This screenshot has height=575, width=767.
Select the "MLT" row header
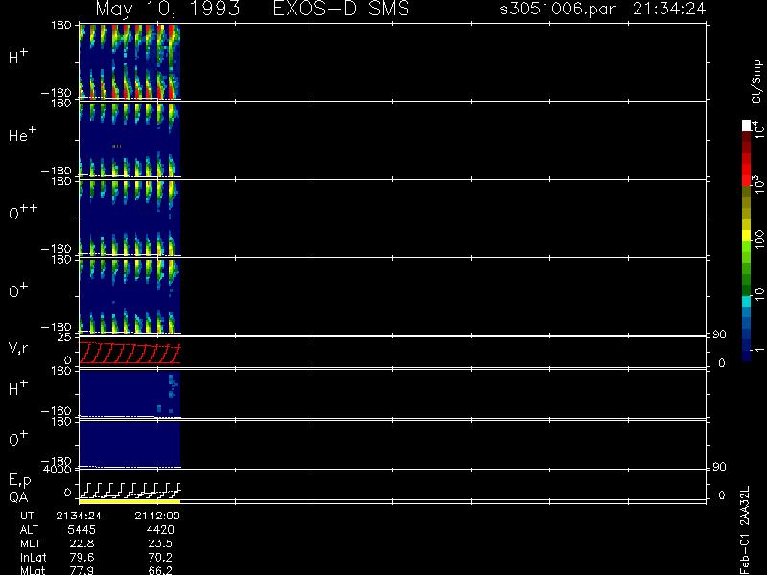30,543
